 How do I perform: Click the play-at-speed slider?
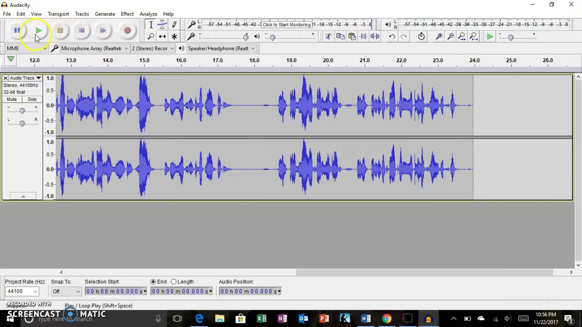(x=511, y=37)
